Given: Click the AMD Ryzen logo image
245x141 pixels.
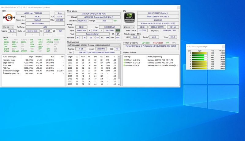Looking at the screenshot, I should [9, 18].
